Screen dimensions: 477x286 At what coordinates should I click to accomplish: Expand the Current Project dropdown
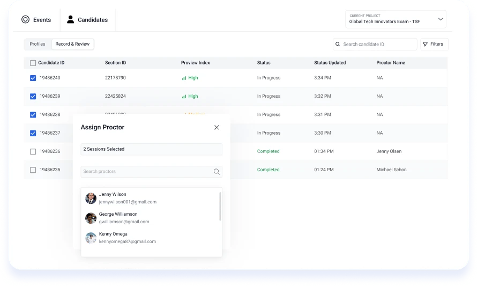tap(396, 19)
